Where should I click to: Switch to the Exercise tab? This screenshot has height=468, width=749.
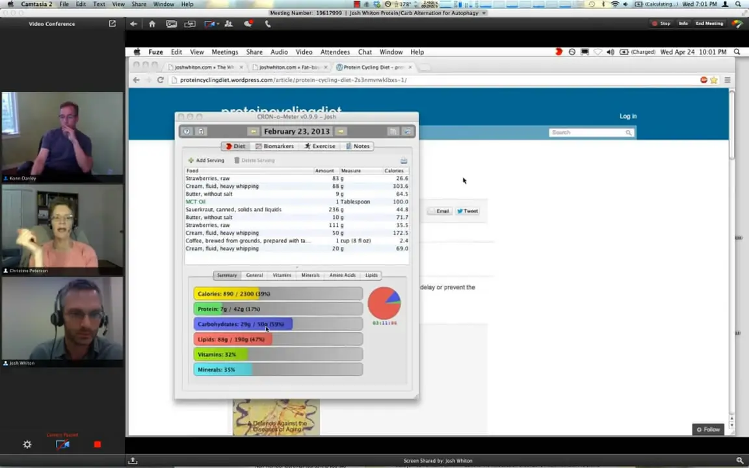(x=320, y=146)
